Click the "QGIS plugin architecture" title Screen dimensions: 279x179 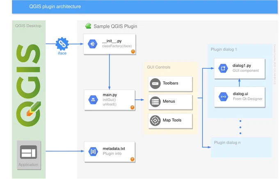(x=55, y=7)
